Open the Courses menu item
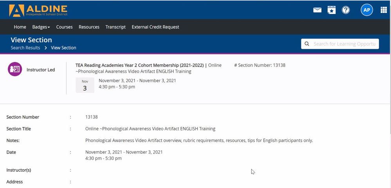The width and height of the screenshot is (391, 188). 64,27
